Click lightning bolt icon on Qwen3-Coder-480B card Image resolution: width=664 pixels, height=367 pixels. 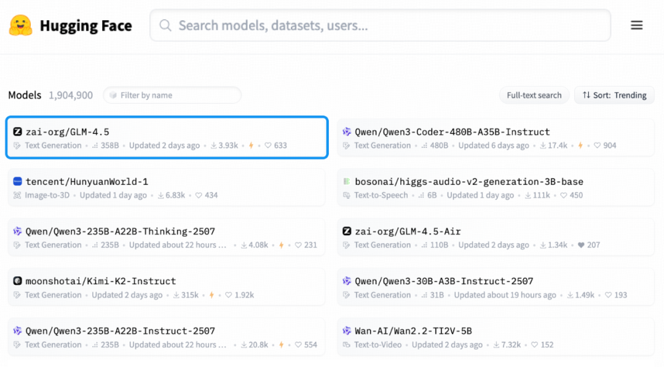[580, 145]
